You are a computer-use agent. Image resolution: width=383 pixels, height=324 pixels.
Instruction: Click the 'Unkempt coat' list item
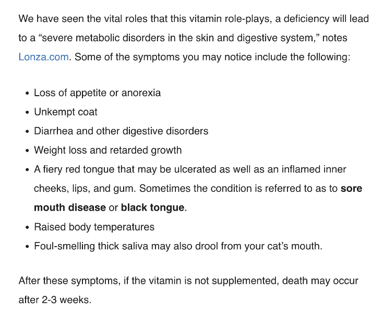(65, 112)
